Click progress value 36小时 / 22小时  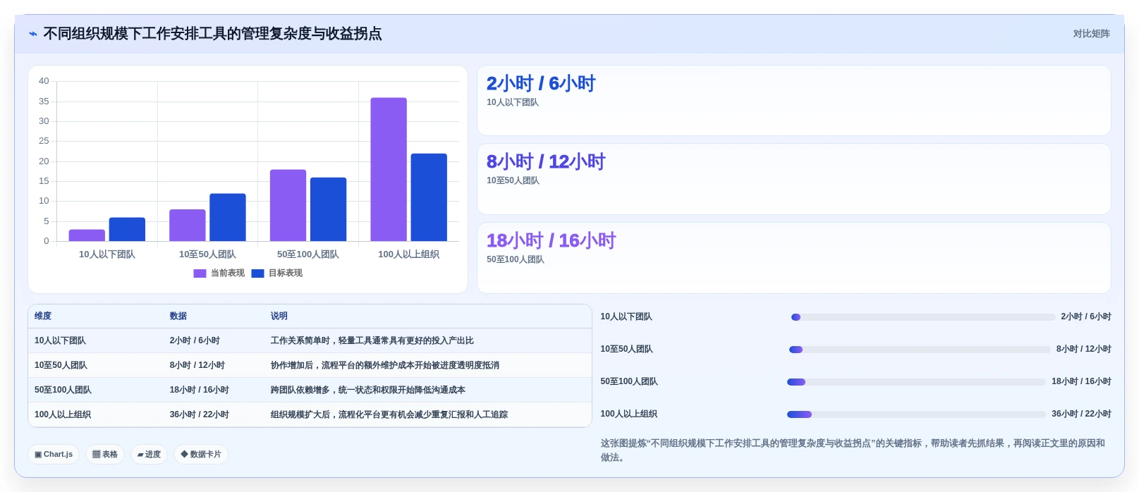click(1081, 414)
